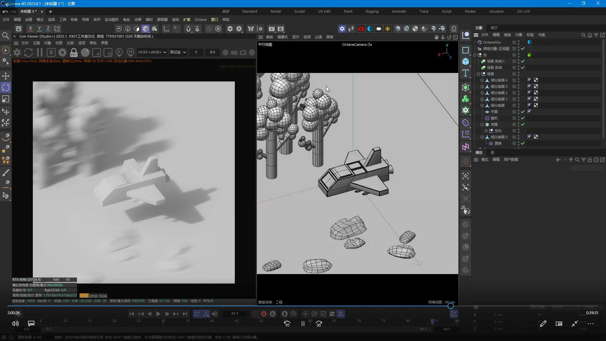Click the video progress slider handle

click(451, 306)
